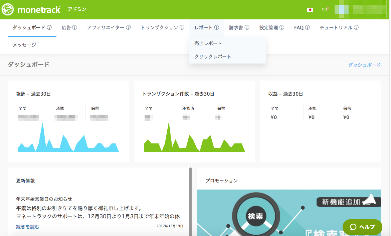Expand the レポート dropdown menu
391x236 pixels.
204,28
